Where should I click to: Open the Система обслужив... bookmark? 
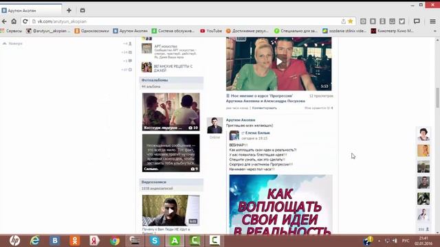[x=173, y=31]
